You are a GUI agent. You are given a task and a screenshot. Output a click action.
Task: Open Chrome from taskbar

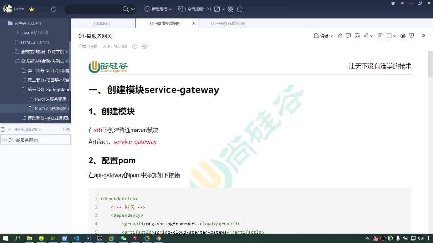159,238
